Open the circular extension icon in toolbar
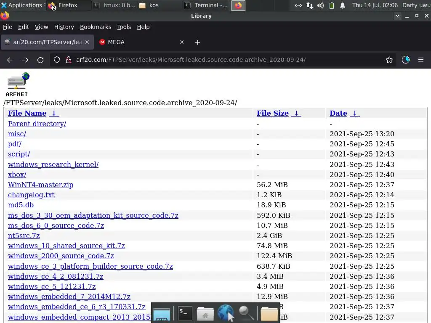431x323 pixels. (x=406, y=60)
